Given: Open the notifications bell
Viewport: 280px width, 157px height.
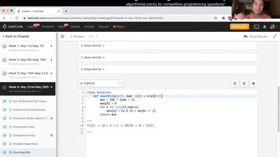Looking at the screenshot, I should point(264,27).
